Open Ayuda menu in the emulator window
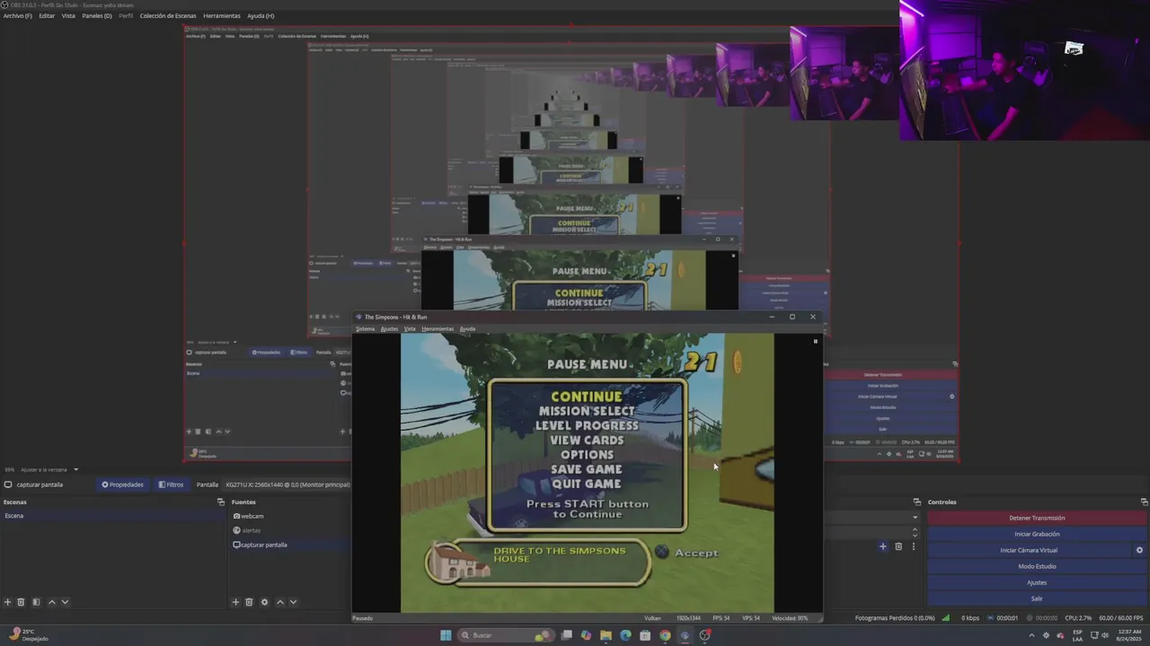This screenshot has width=1150, height=646. 467,328
